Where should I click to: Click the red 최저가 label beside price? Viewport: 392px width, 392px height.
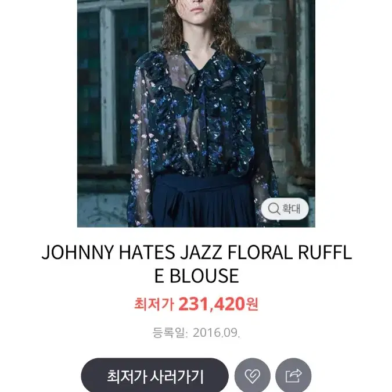click(x=154, y=304)
